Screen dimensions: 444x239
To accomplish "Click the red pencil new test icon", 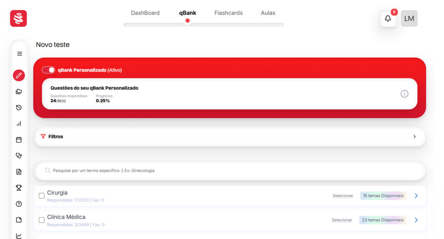I will coord(19,75).
